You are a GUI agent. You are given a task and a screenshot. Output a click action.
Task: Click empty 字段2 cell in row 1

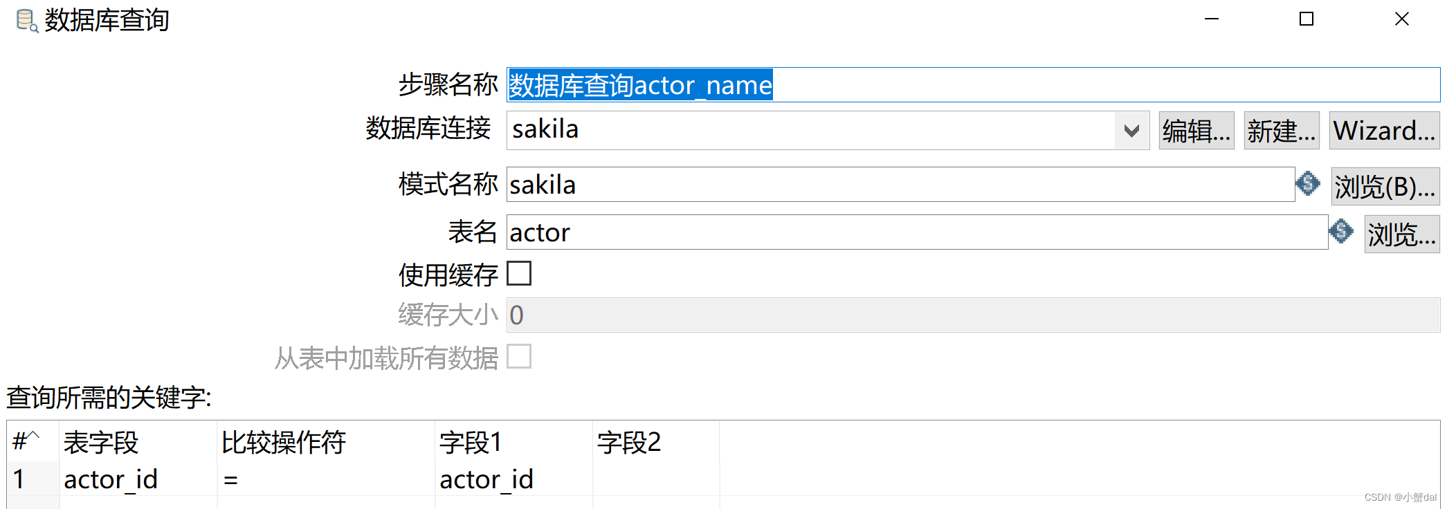coord(656,479)
